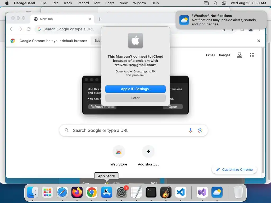The image size is (271, 203).
Task: Click the Chrome dock icon
Action: click(x=92, y=192)
